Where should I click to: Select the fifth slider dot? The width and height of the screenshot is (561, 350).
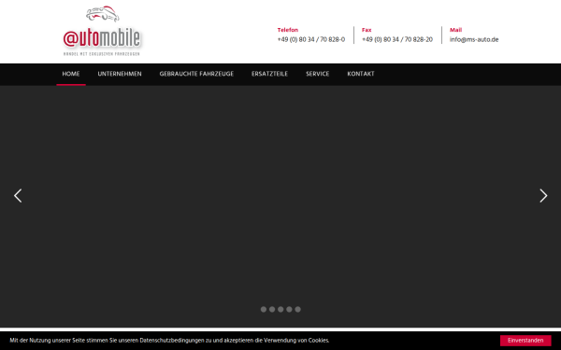point(297,309)
